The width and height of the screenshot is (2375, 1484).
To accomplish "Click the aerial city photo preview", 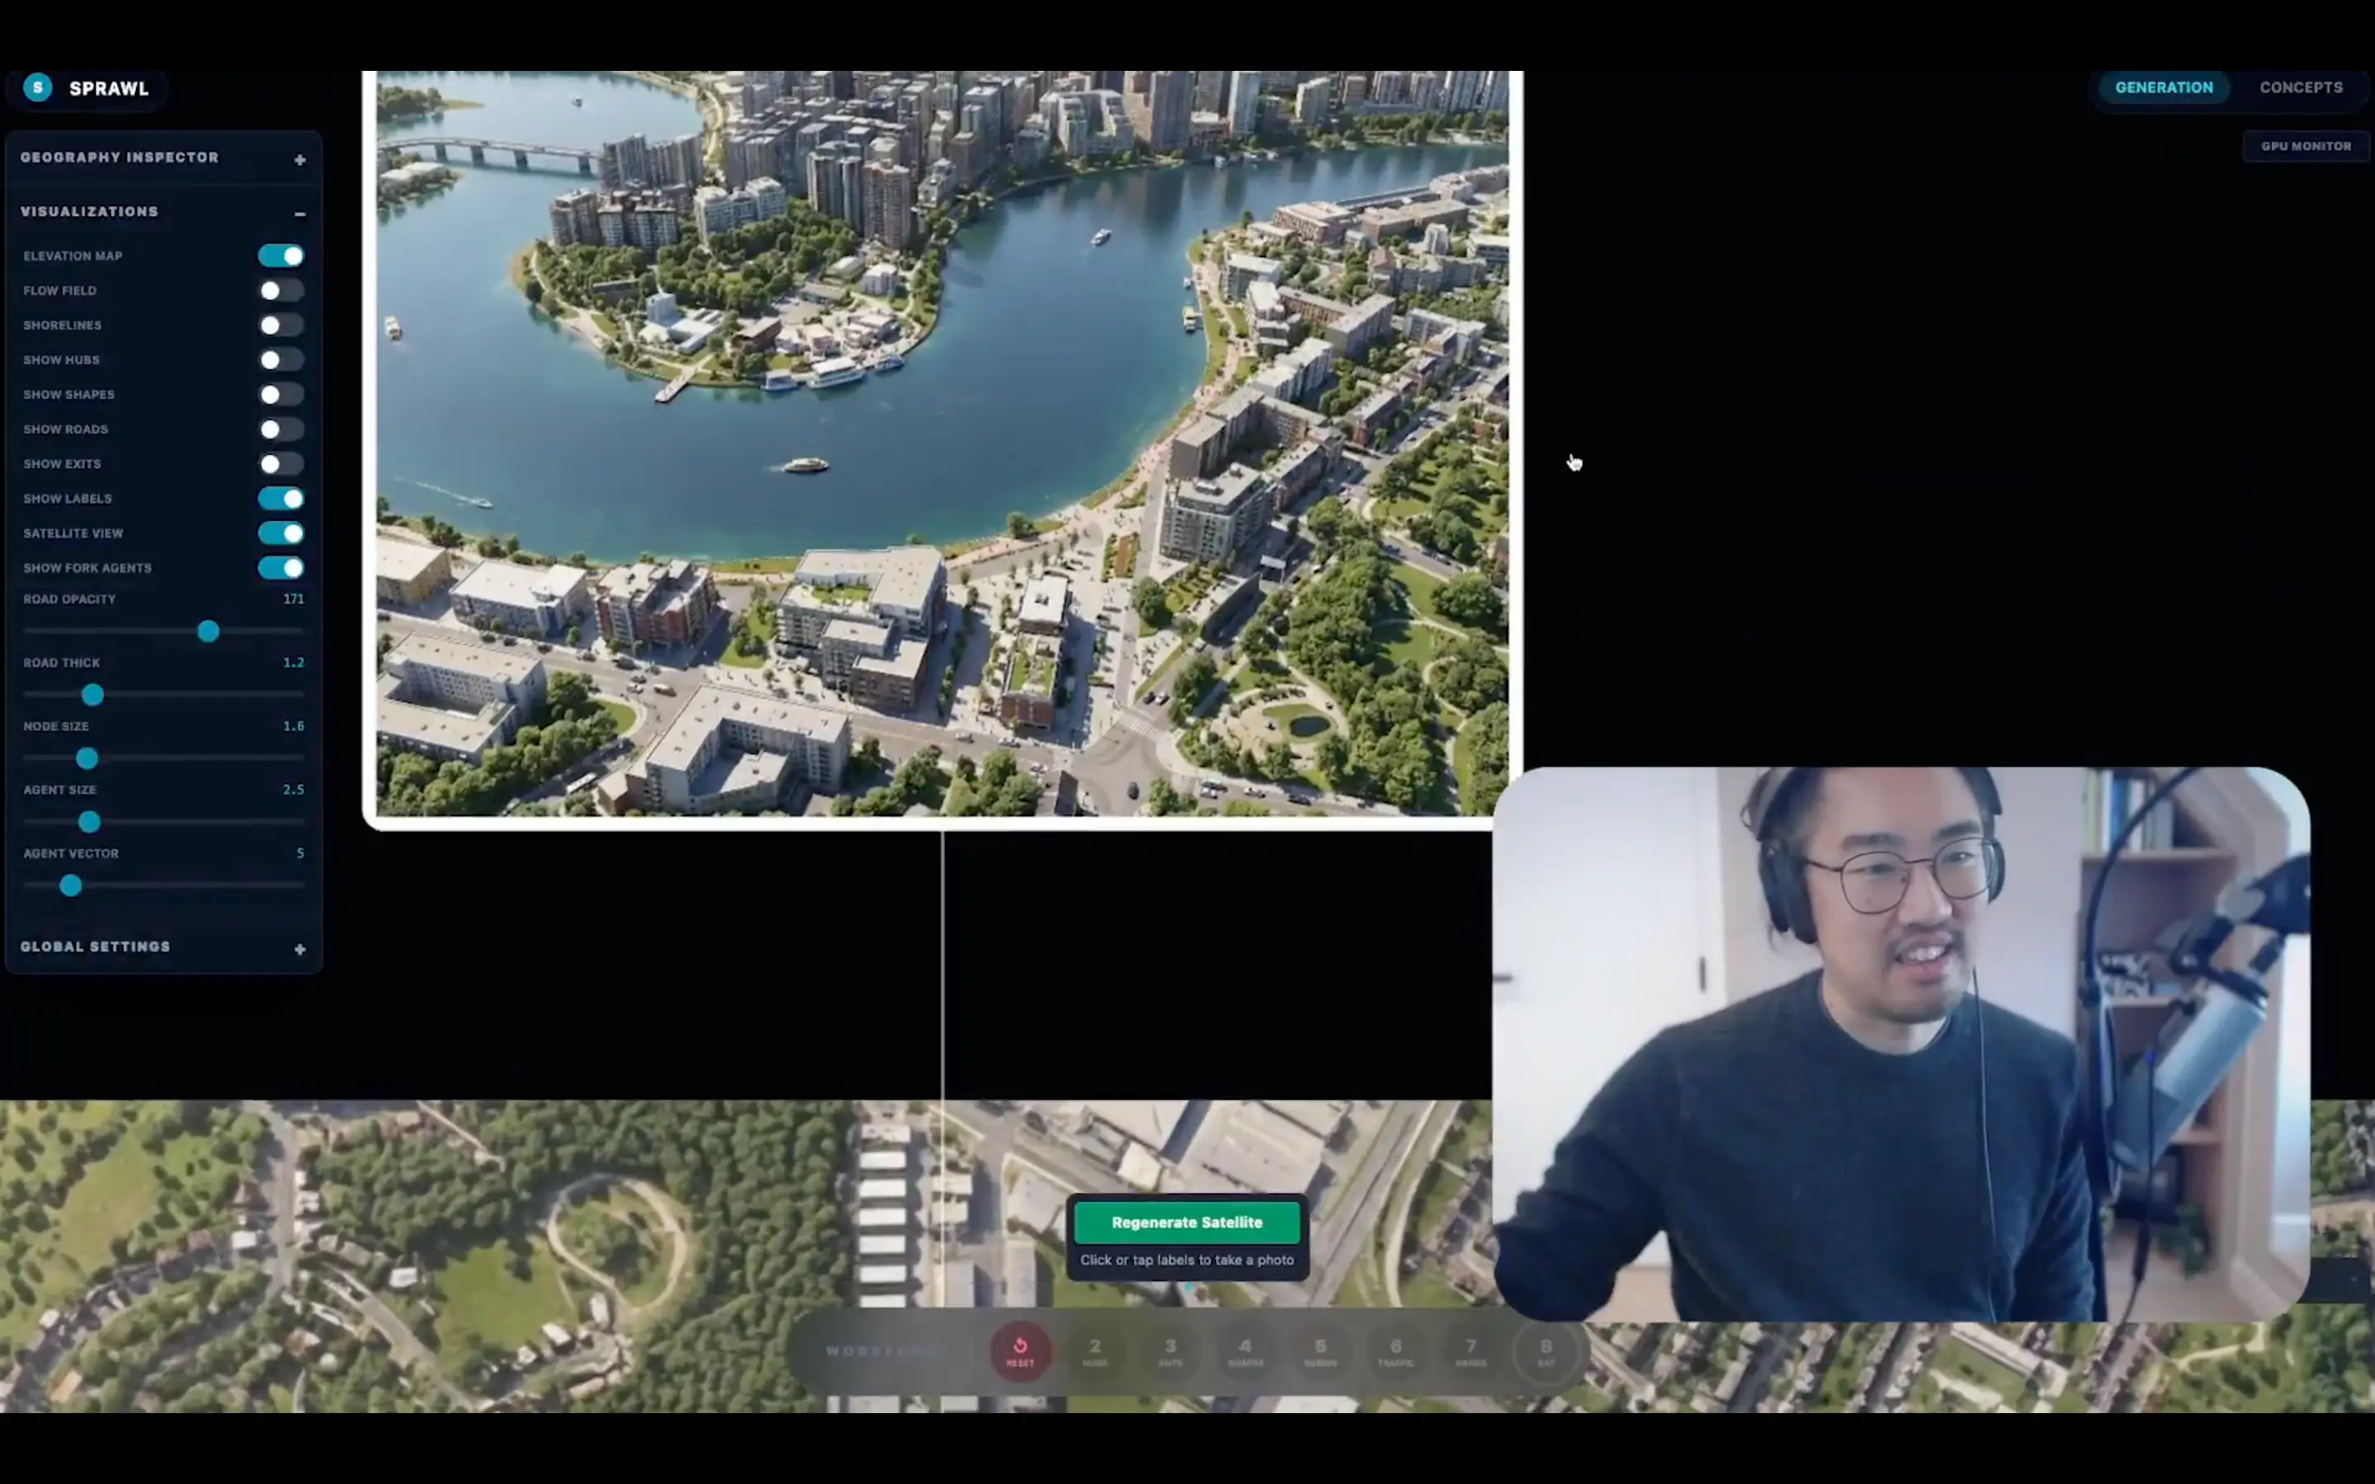I will [942, 444].
